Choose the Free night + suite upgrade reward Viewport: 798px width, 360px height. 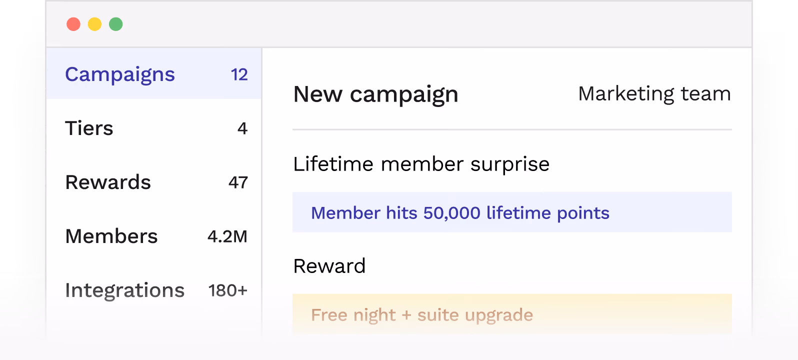point(512,314)
